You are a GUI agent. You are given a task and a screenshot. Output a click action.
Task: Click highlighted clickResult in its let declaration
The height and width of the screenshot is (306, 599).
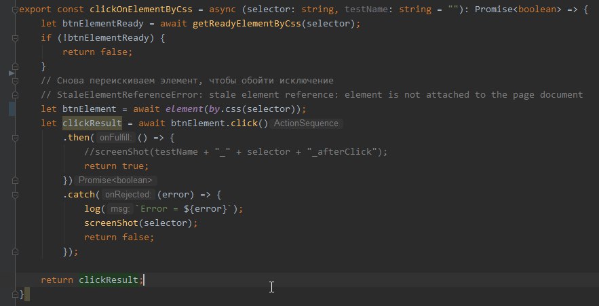[92, 123]
